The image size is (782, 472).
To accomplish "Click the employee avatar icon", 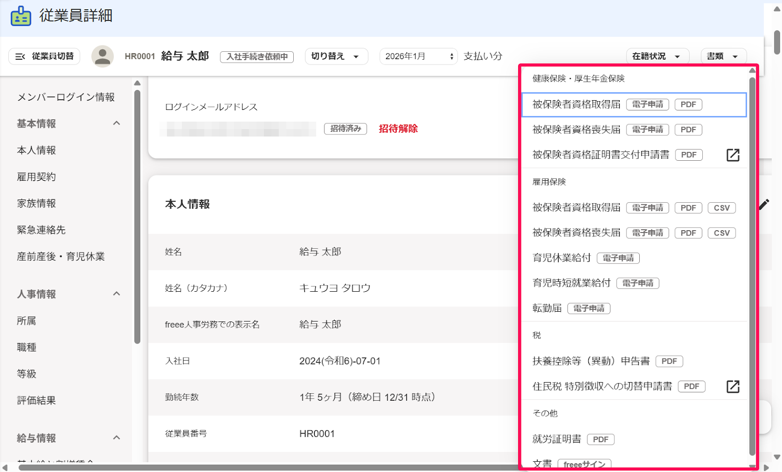I will point(103,56).
